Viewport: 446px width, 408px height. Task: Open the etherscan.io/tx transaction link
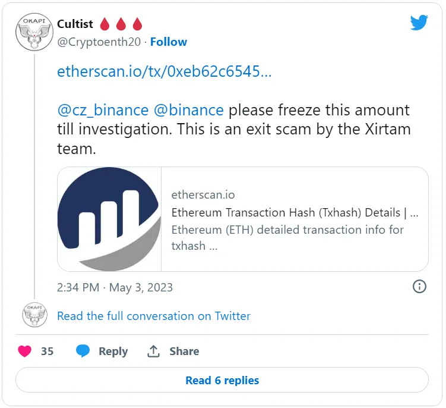[165, 72]
